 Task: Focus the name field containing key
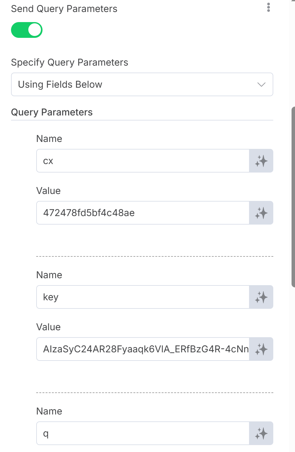(143, 297)
